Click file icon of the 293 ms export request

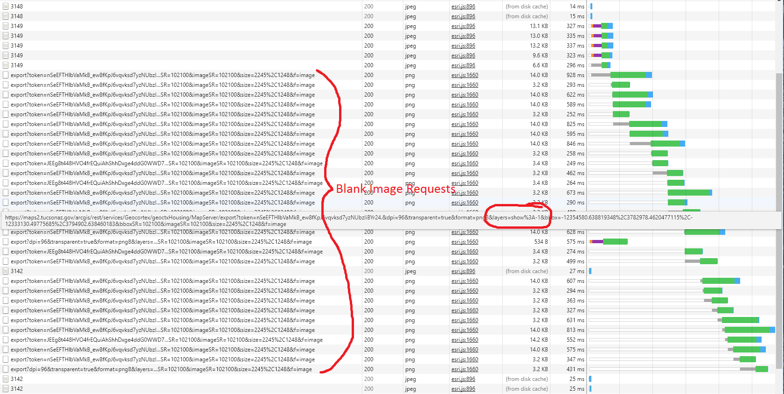6,85
